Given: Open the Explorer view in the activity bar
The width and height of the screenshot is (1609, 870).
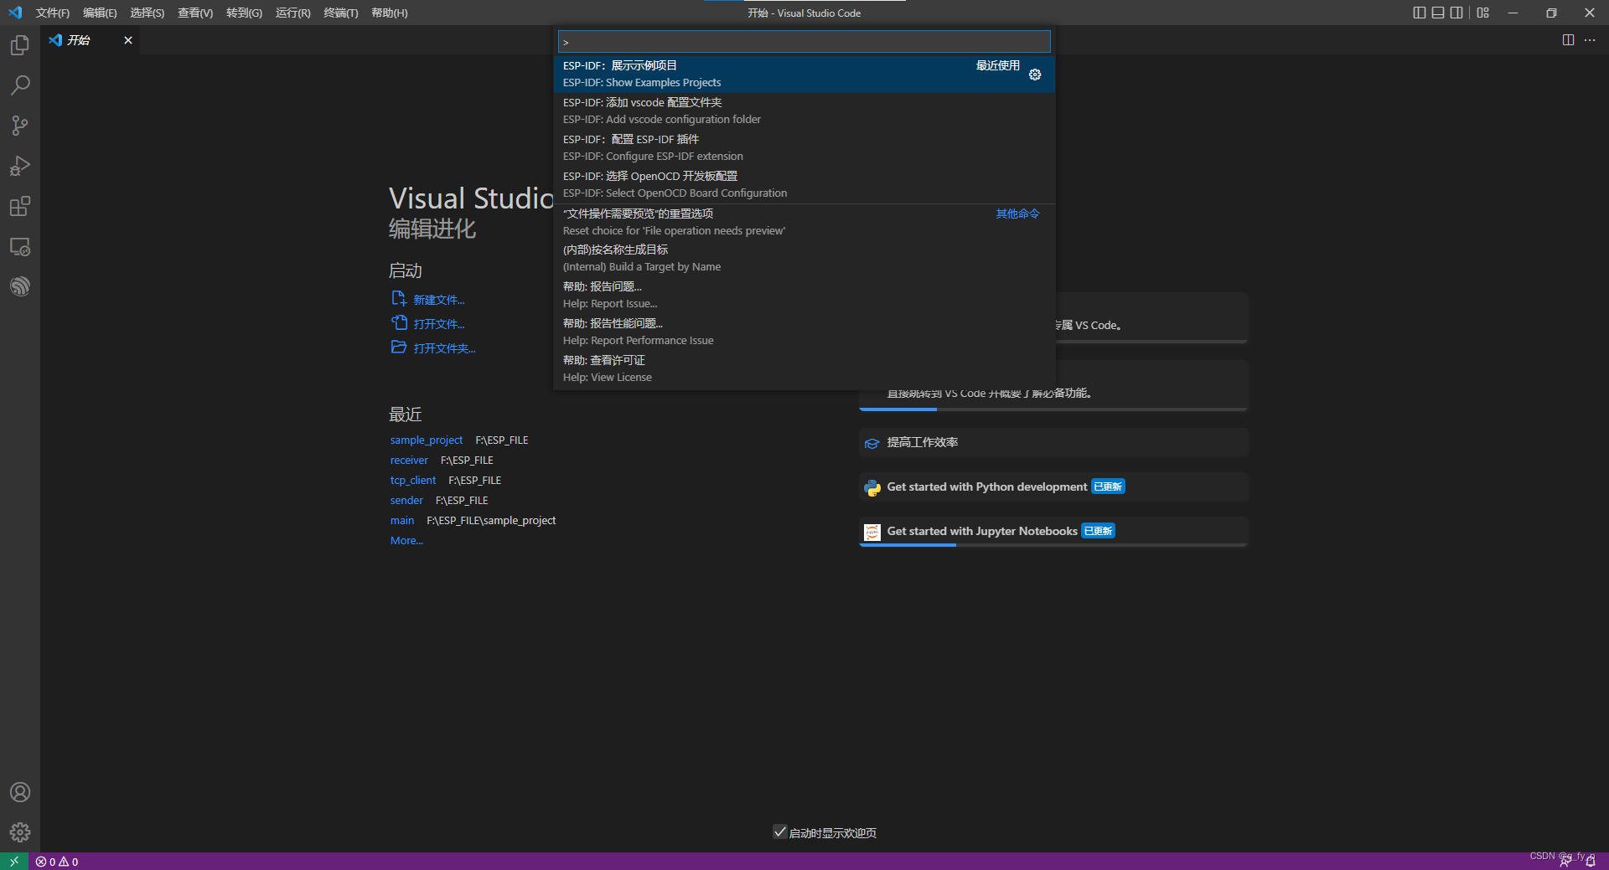Looking at the screenshot, I should 20,45.
